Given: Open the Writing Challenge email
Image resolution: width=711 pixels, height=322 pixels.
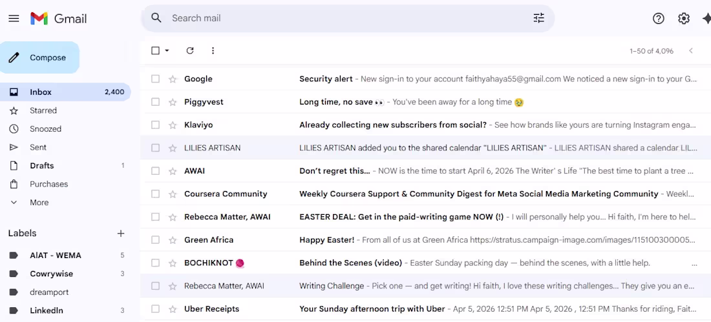Looking at the screenshot, I should 332,287.
